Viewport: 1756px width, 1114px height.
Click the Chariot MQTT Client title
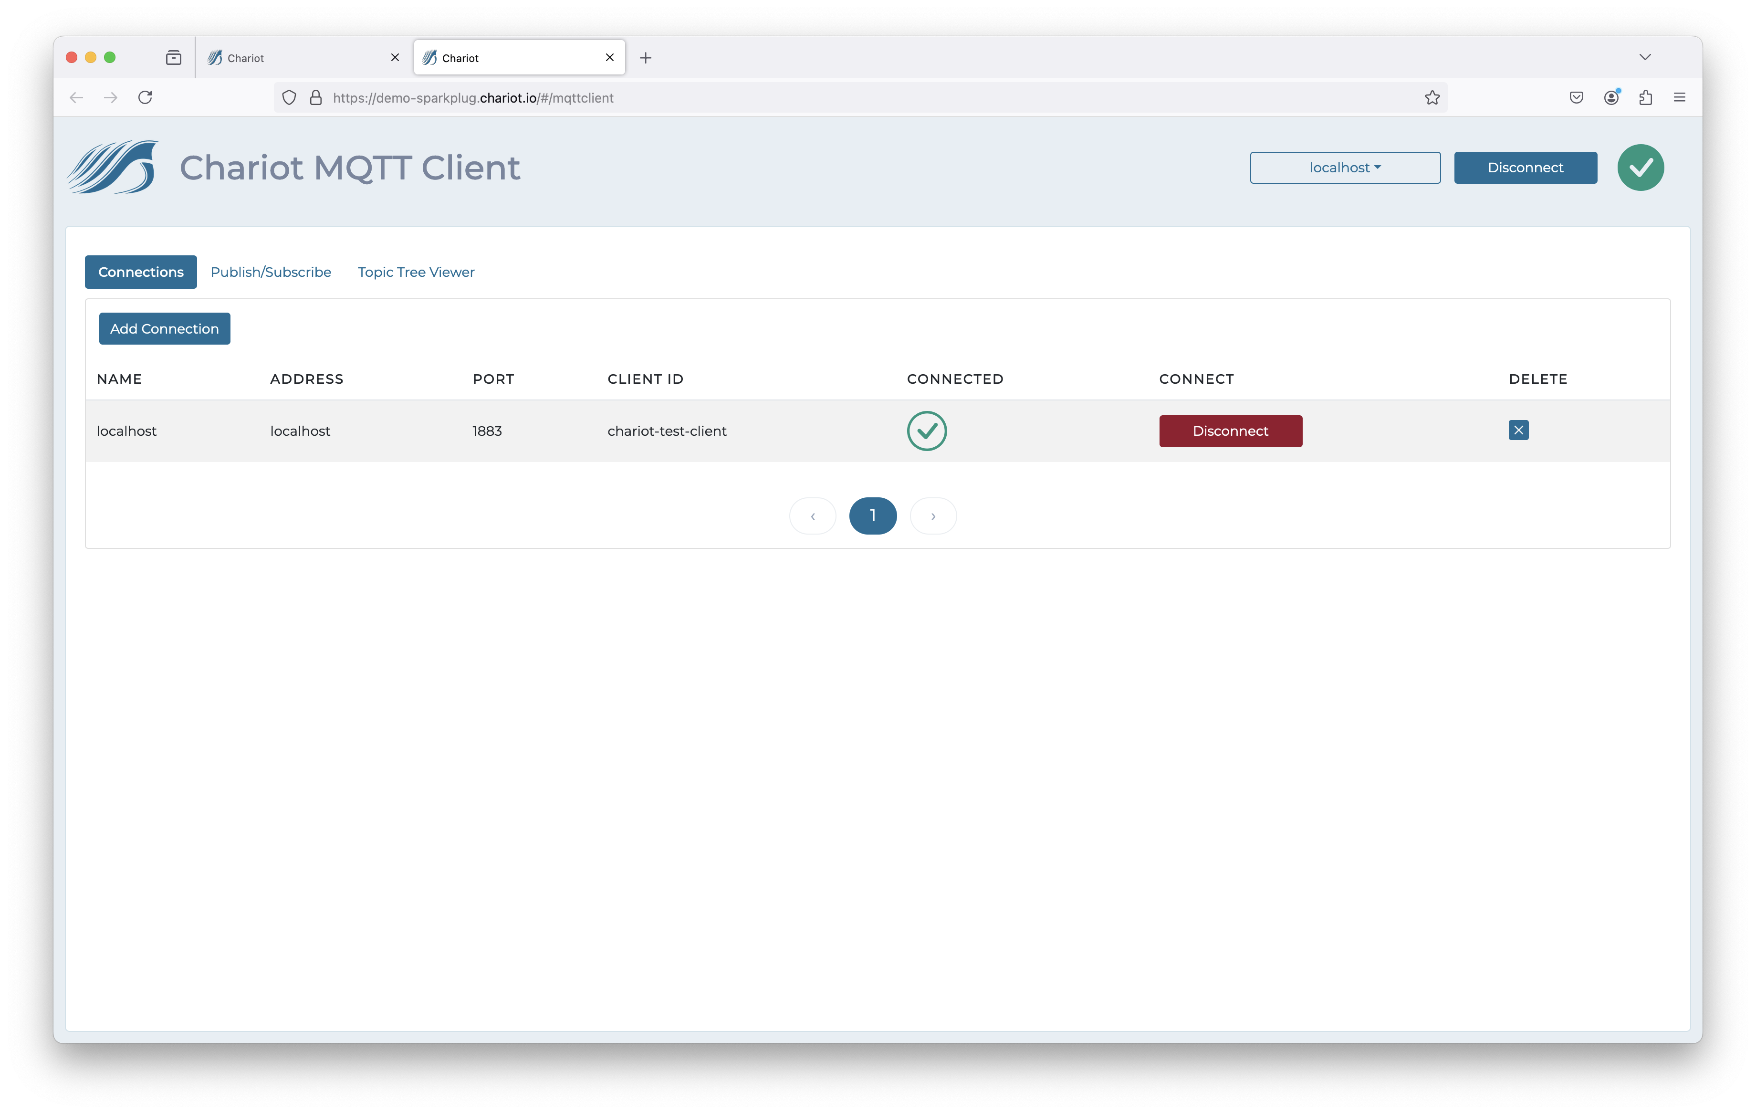tap(350, 168)
